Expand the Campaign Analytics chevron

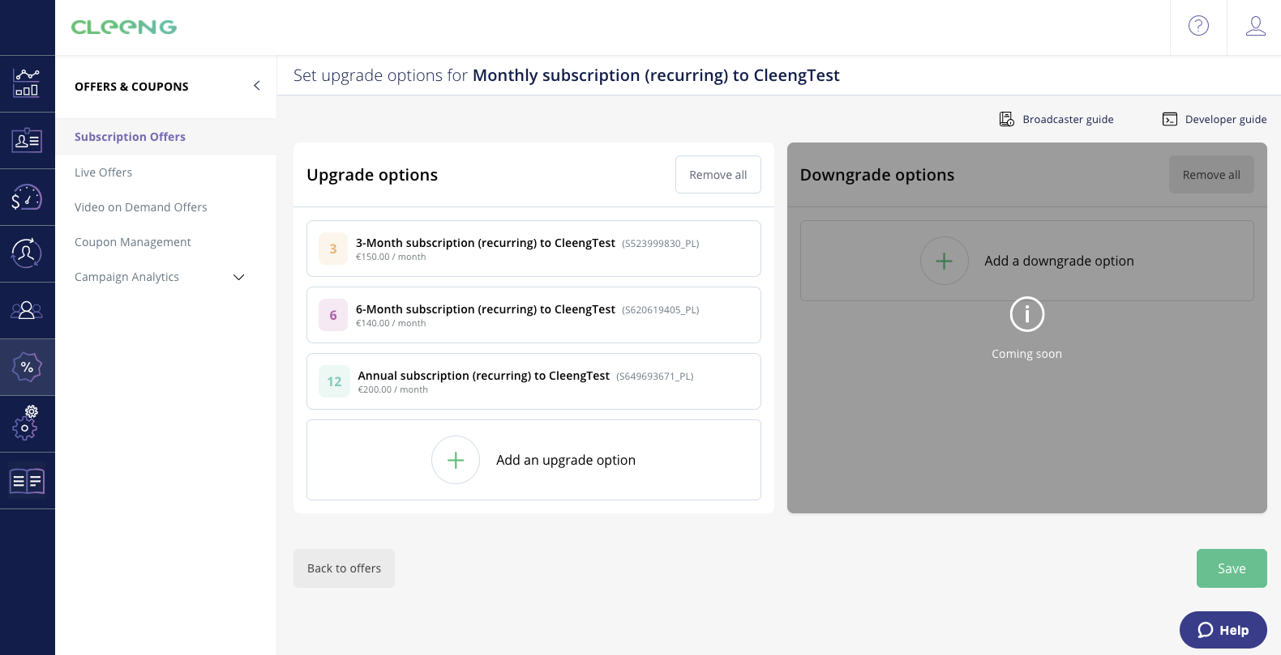pyautogui.click(x=239, y=277)
